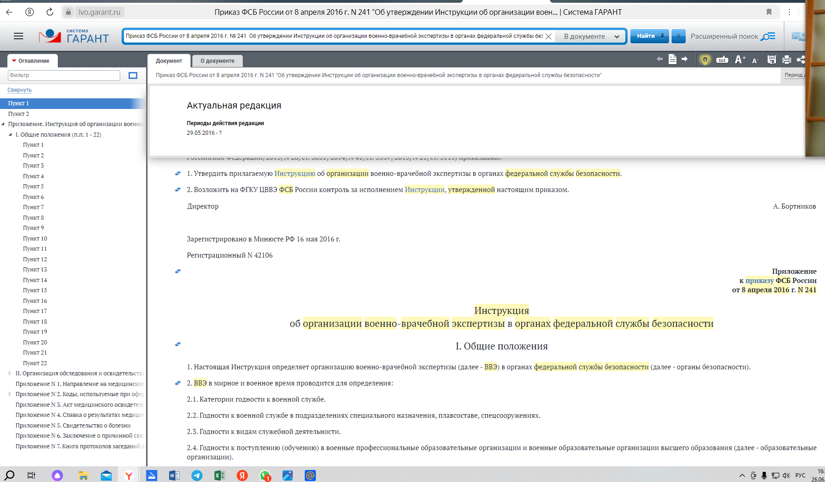
Task: Select 'Пункт 22' in the contents tree
Action: 35,363
